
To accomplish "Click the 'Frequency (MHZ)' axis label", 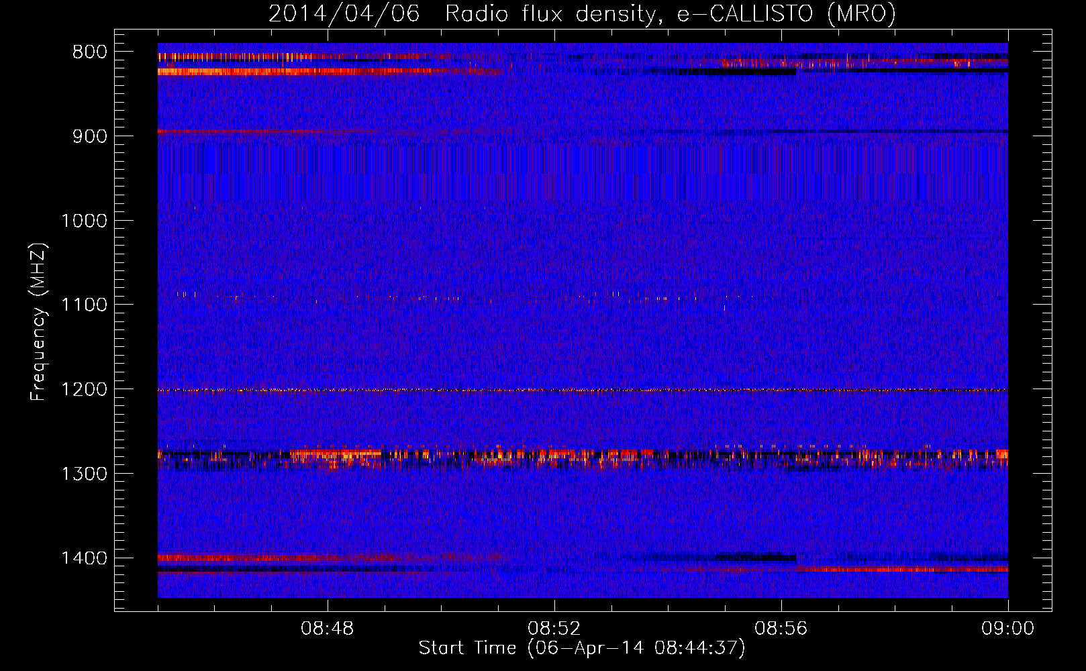I will [39, 322].
